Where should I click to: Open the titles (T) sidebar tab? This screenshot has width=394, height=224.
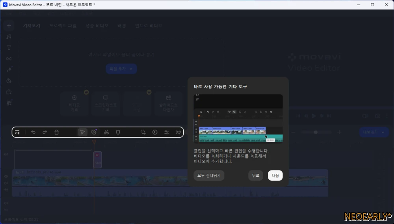click(9, 48)
